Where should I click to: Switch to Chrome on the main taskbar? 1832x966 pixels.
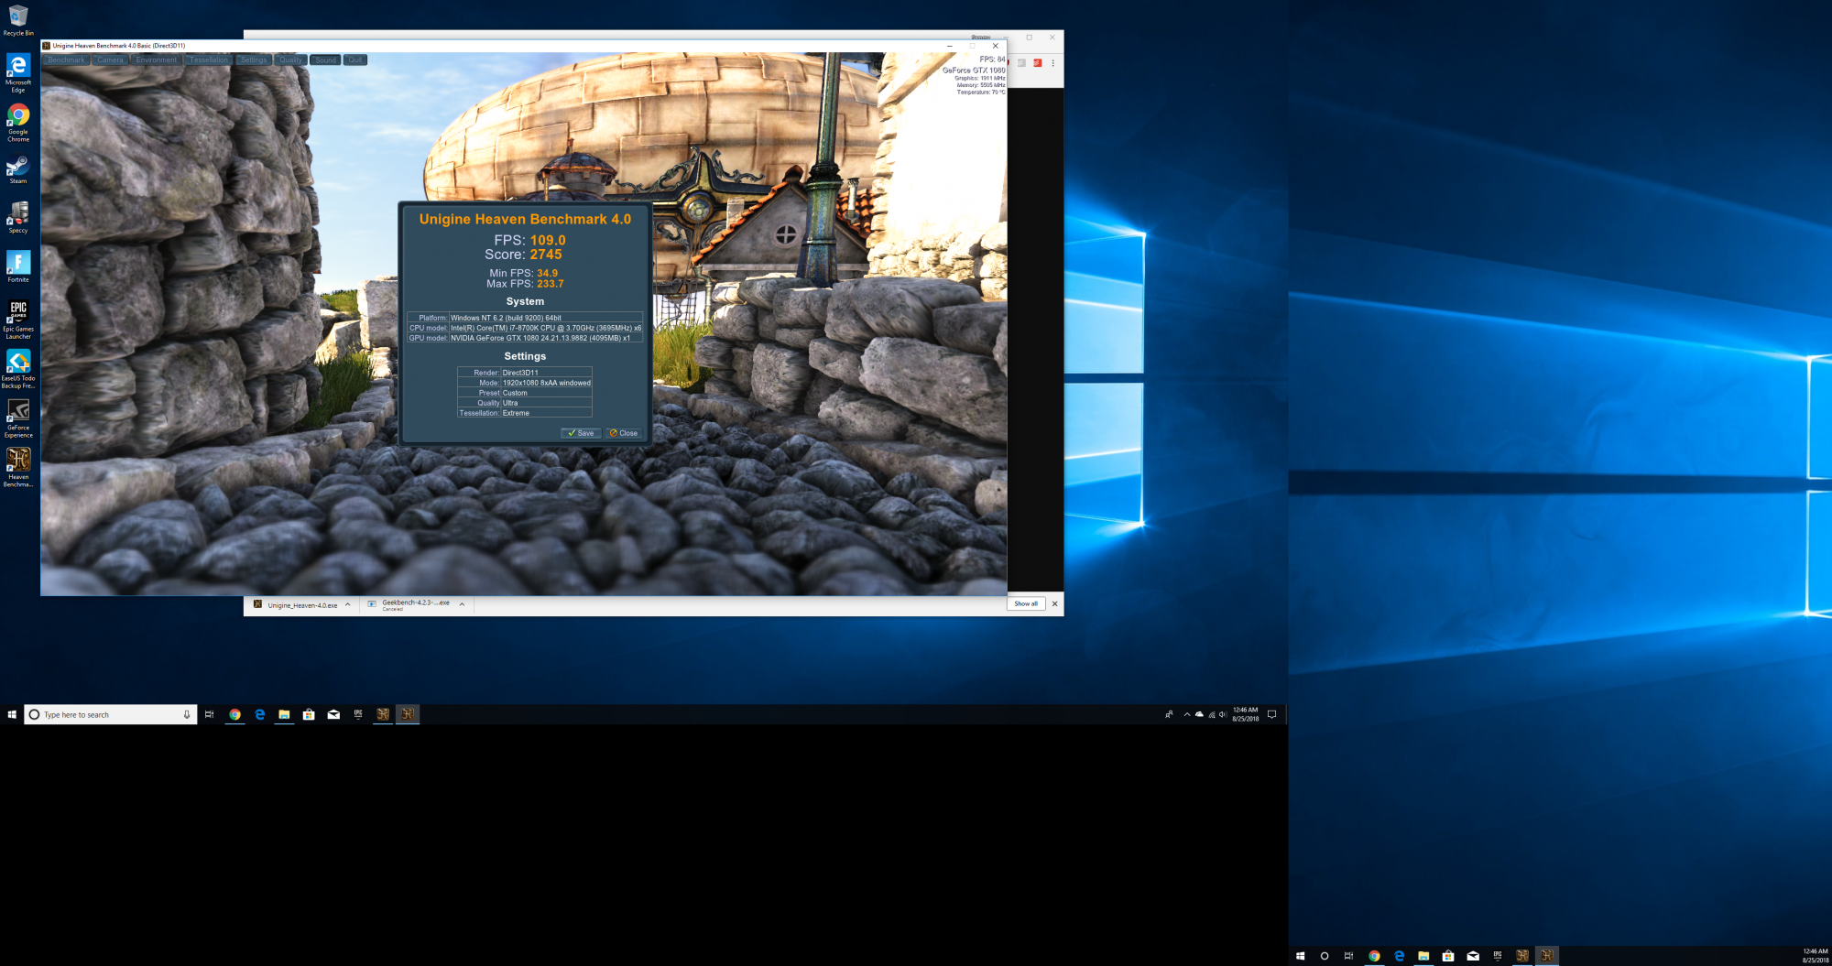pos(234,714)
